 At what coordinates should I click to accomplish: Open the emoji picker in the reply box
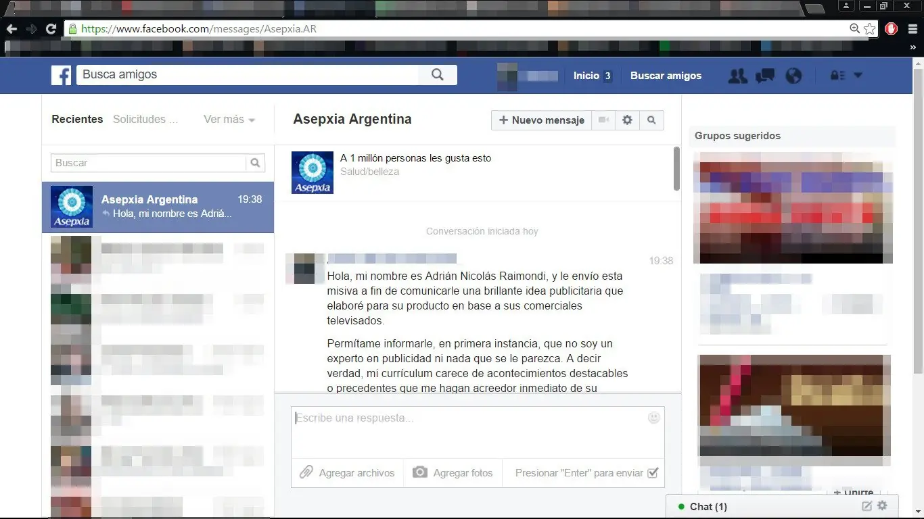click(x=653, y=418)
